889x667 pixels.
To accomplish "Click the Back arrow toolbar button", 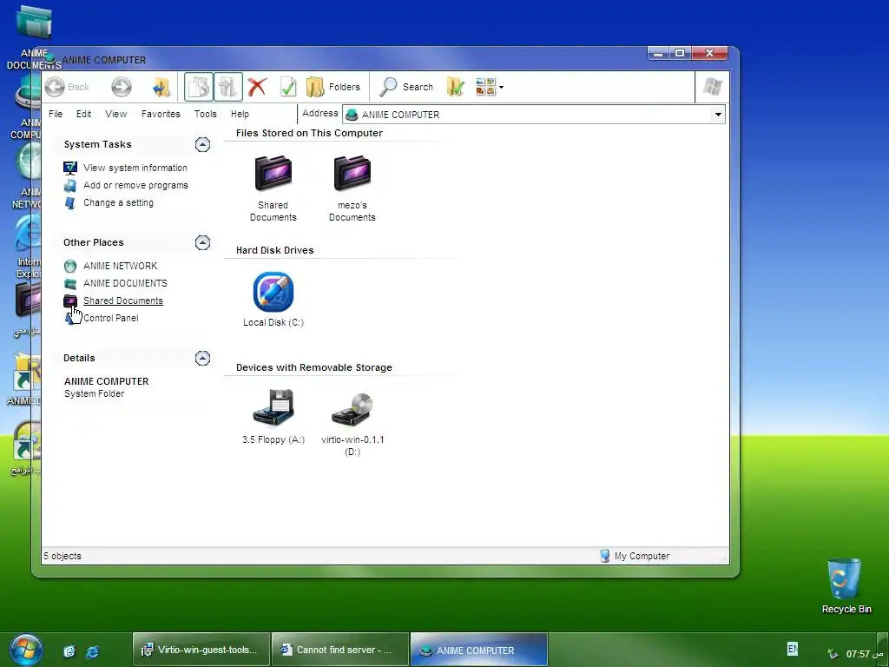I will click(67, 87).
